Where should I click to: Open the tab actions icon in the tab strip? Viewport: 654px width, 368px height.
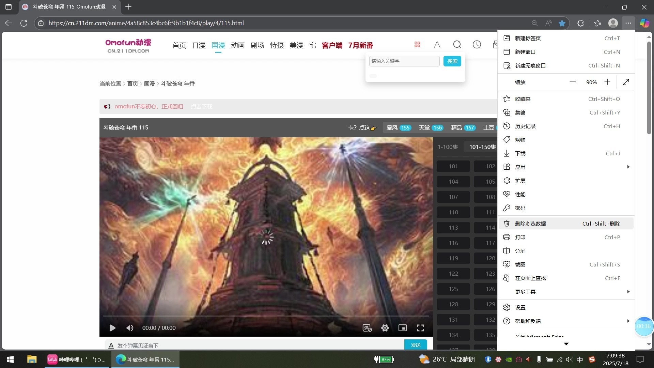tap(9, 6)
